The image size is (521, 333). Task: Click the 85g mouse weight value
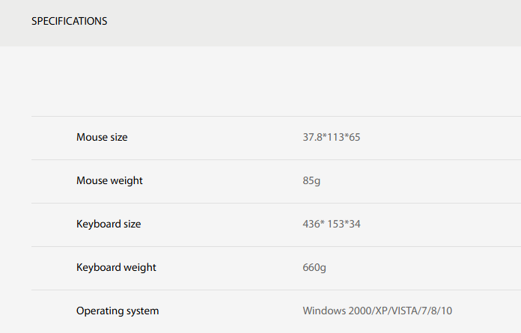312,181
